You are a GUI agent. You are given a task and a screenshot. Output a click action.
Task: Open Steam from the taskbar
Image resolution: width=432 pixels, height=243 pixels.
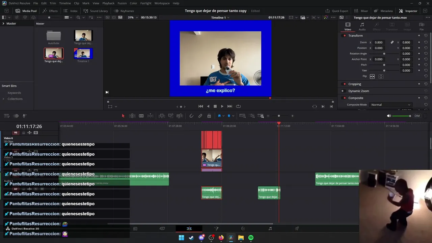191,238
